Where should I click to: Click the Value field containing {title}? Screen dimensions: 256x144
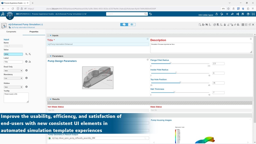point(13,54)
